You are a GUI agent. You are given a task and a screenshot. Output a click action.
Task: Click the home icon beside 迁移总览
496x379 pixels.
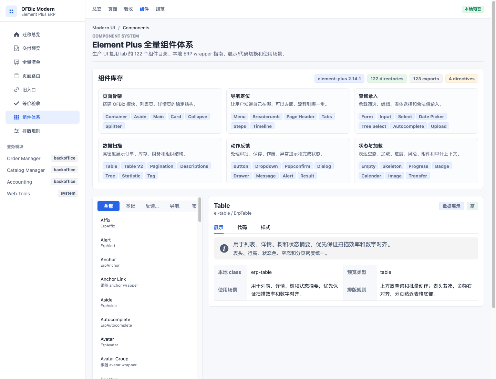click(x=17, y=34)
